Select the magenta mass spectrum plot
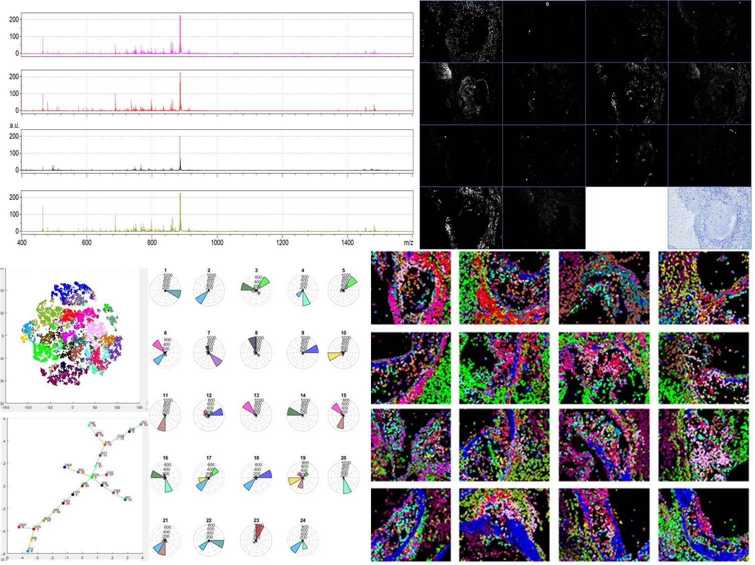Screen dimensions: 755x565 click(217, 35)
